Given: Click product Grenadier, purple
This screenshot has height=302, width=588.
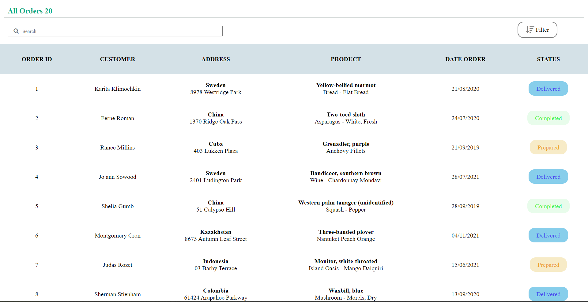Looking at the screenshot, I should (346, 144).
